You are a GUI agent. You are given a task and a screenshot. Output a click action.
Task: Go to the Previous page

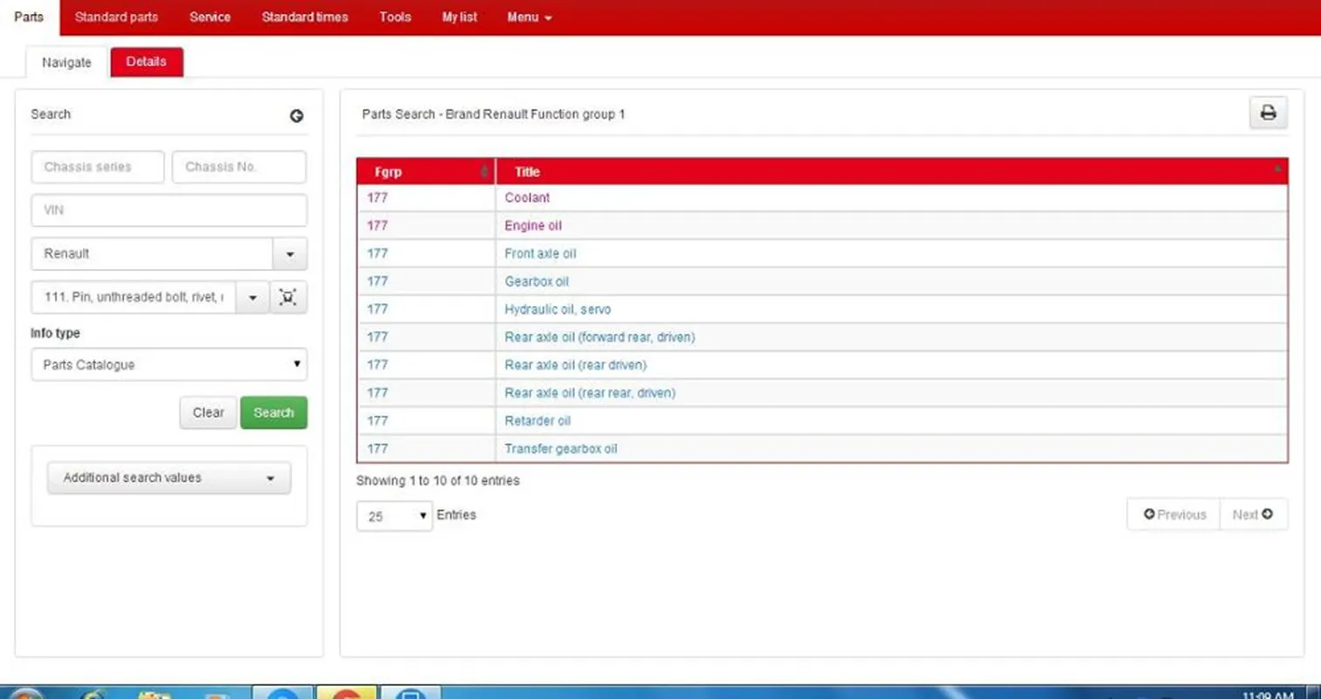point(1174,515)
